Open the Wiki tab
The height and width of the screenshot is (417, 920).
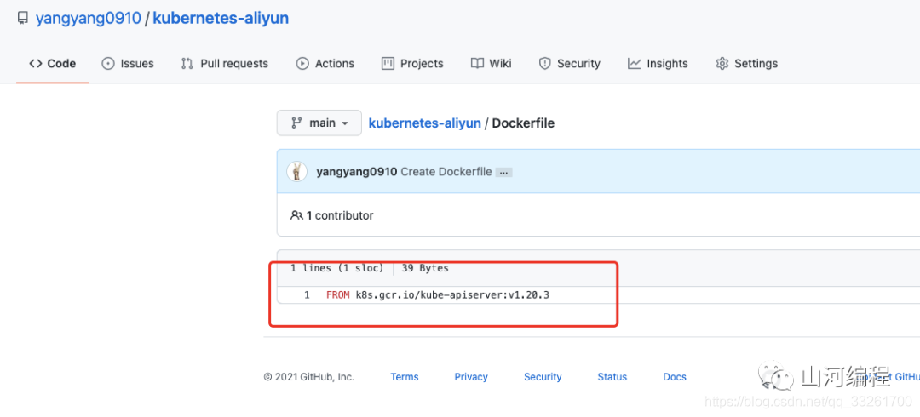click(x=492, y=63)
